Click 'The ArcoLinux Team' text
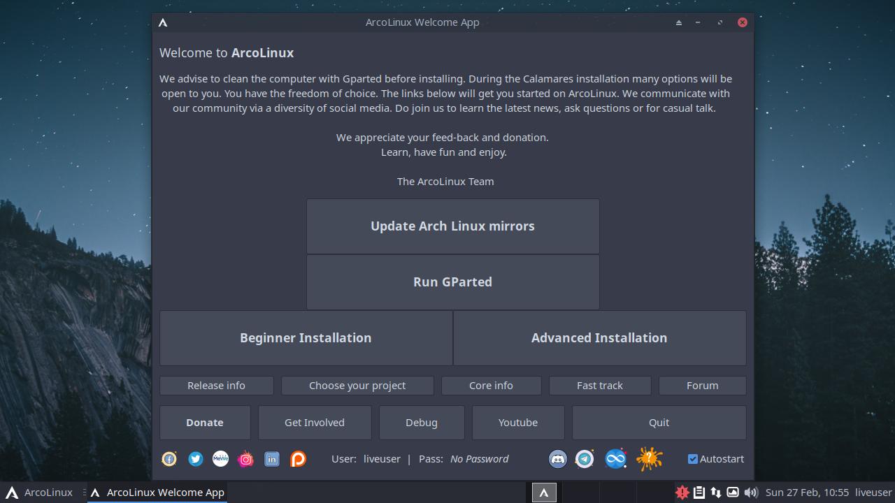The width and height of the screenshot is (895, 503). pos(445,182)
